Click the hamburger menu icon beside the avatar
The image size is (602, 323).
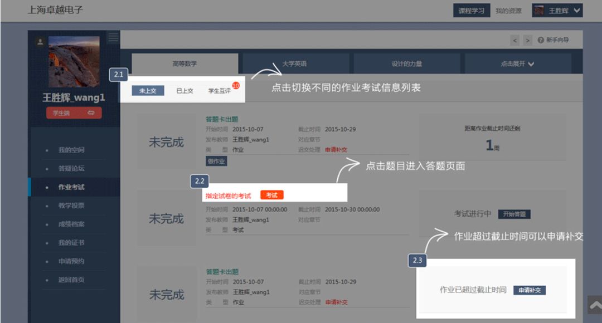(x=113, y=38)
